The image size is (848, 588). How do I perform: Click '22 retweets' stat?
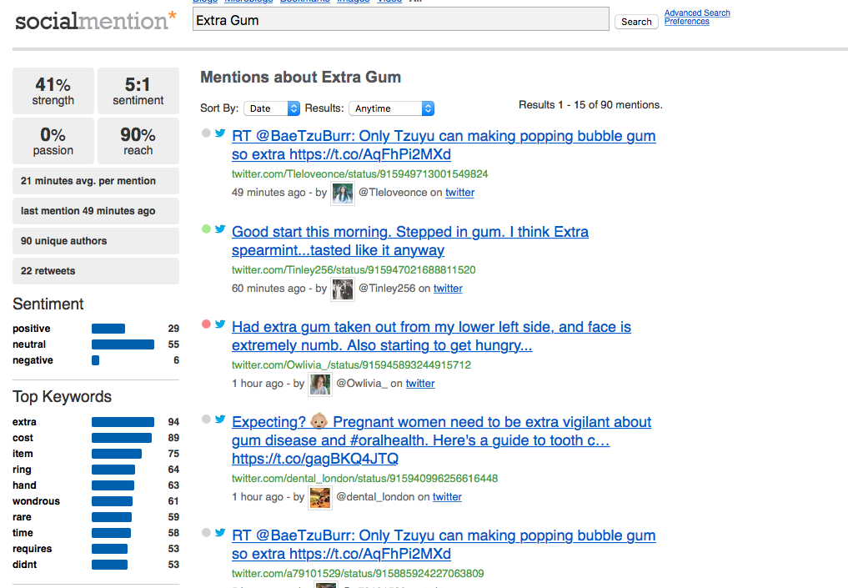(96, 271)
